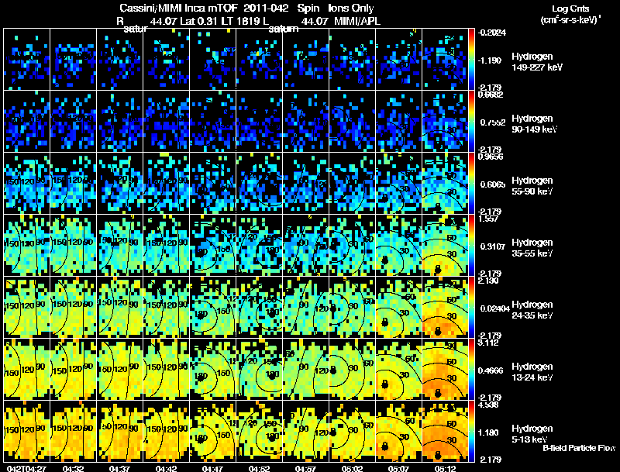Open the 5-13 keV panel at 04:42
This screenshot has height=472, width=620.
[166, 431]
